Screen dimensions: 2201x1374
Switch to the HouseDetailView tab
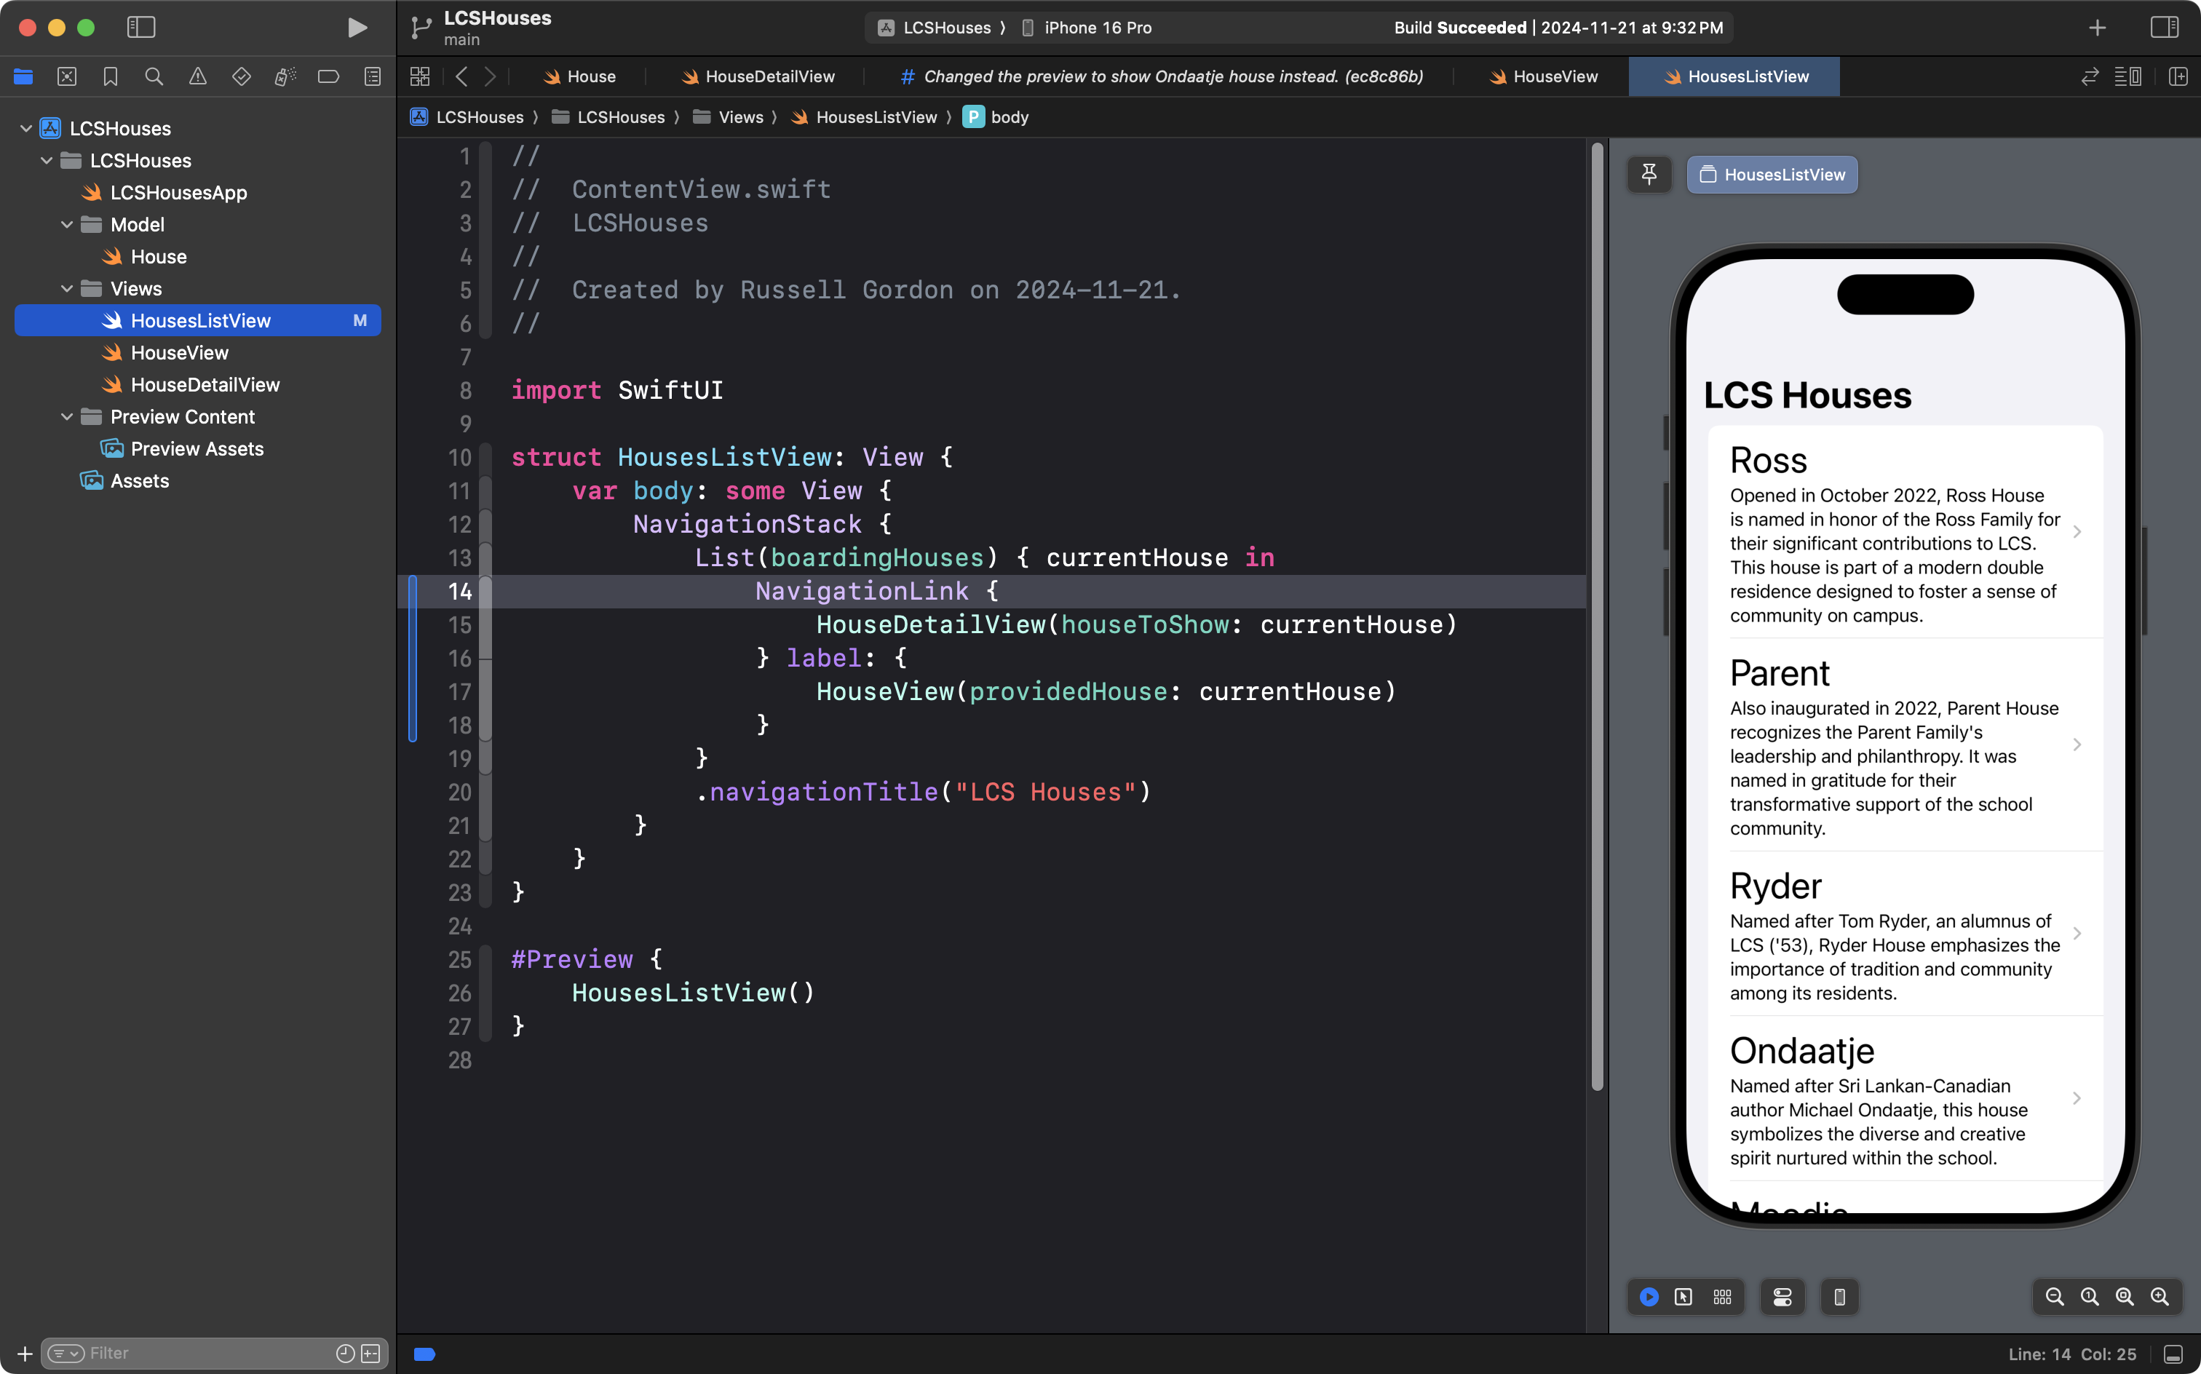click(769, 77)
